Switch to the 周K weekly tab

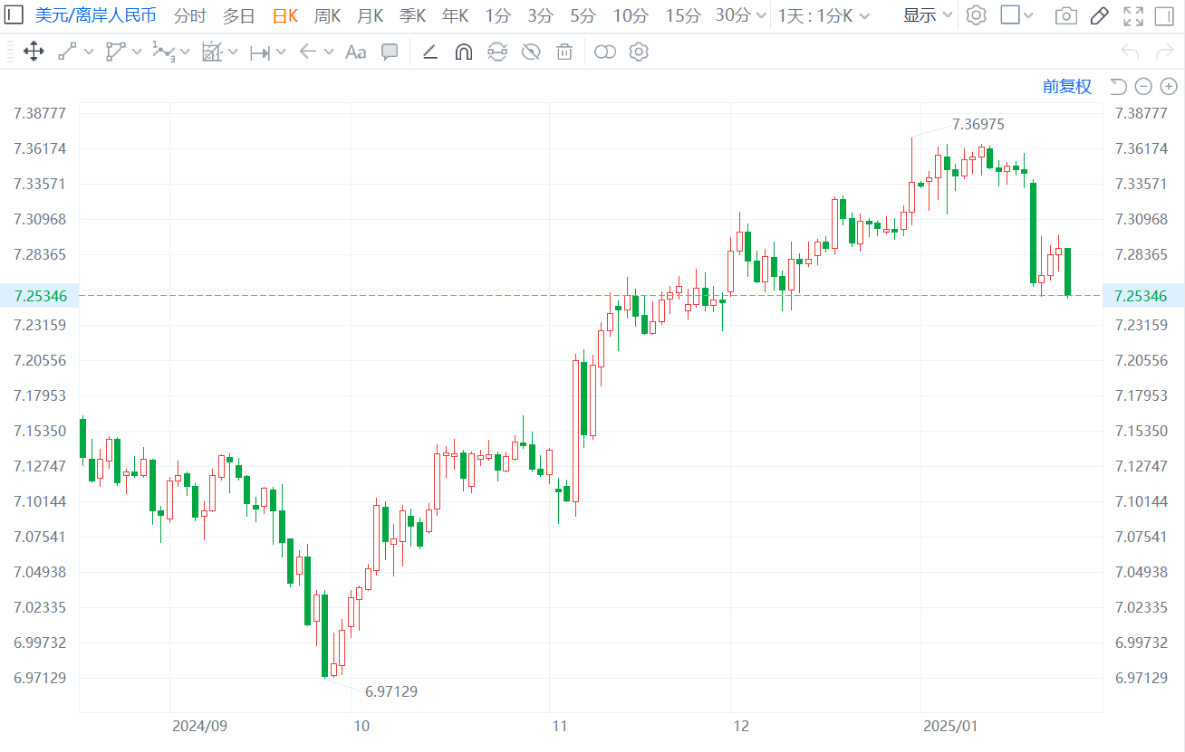[327, 15]
